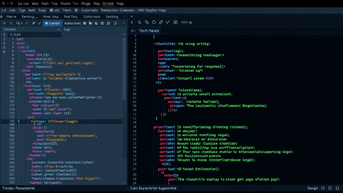343x193 pixels.
Task: Click the Secting tab at the row's end
Action: 112,16
